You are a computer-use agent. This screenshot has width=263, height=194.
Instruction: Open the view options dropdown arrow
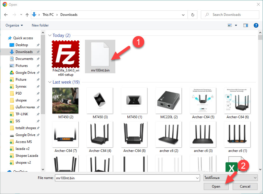(236, 25)
